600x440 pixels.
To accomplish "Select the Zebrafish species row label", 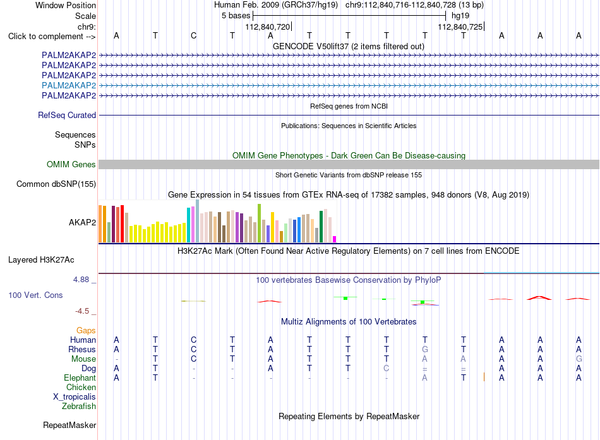I will (x=79, y=406).
